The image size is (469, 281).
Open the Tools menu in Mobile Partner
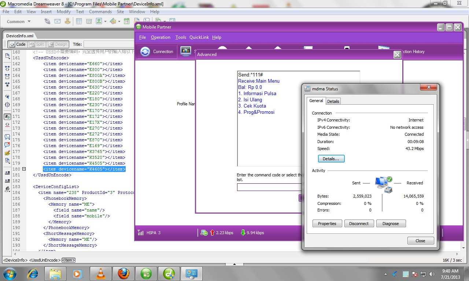(x=181, y=37)
